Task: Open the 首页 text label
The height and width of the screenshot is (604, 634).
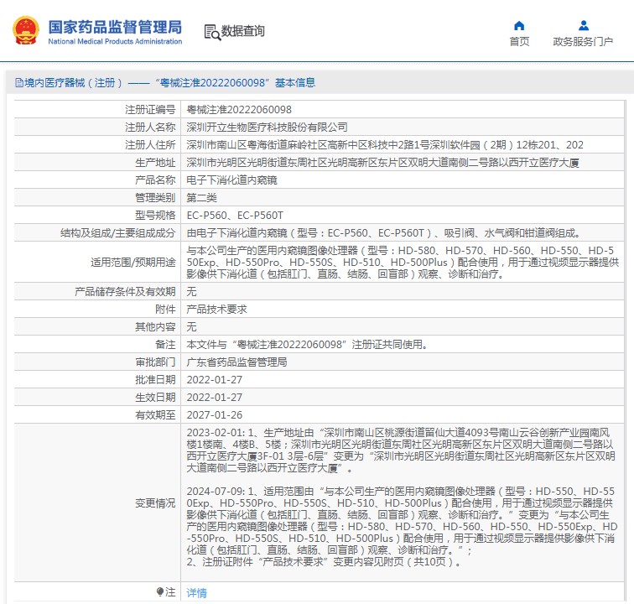Action: [519, 42]
